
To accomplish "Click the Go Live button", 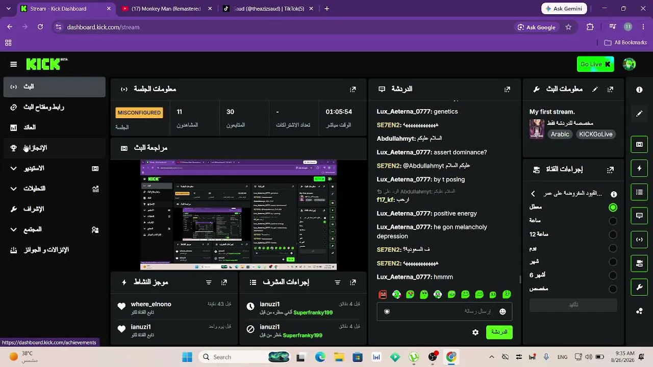I will coord(595,64).
